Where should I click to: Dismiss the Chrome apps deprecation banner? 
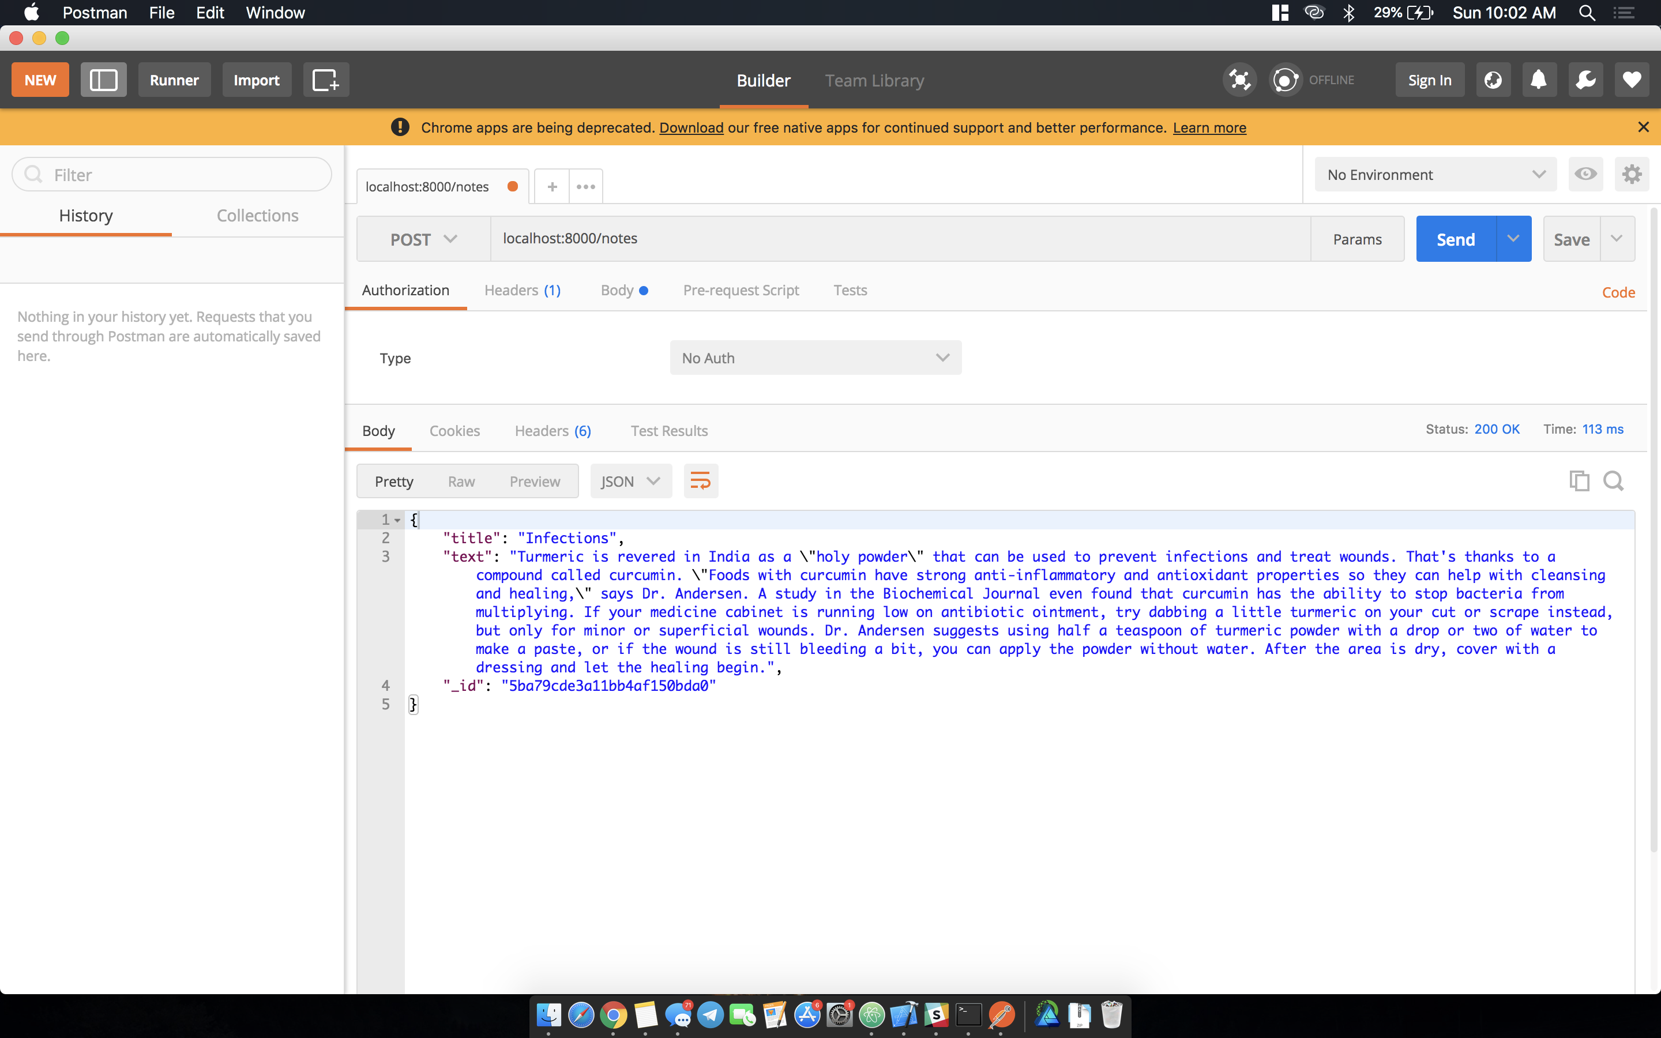[1643, 127]
